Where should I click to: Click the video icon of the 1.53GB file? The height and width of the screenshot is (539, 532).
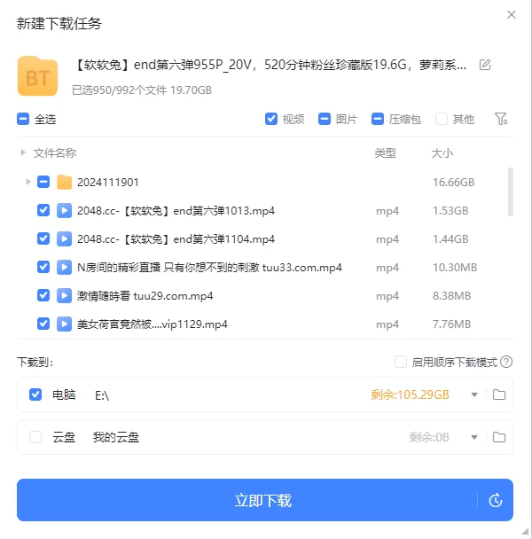tap(64, 211)
